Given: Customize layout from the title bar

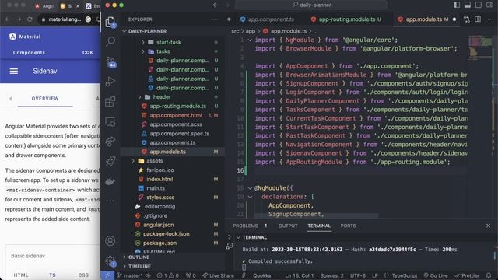Looking at the screenshot, I should click(x=489, y=5).
